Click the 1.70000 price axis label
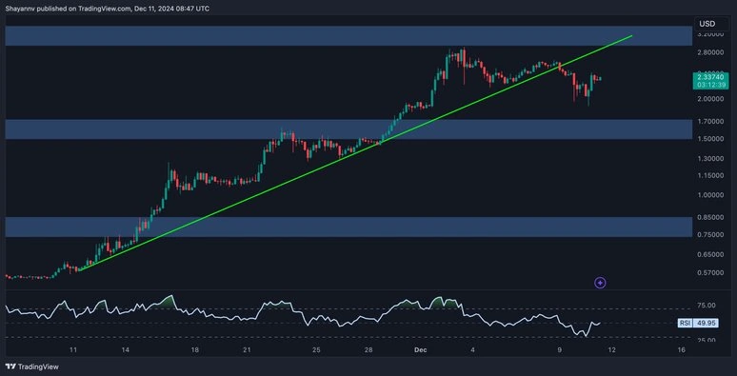737x376 pixels. (x=709, y=121)
